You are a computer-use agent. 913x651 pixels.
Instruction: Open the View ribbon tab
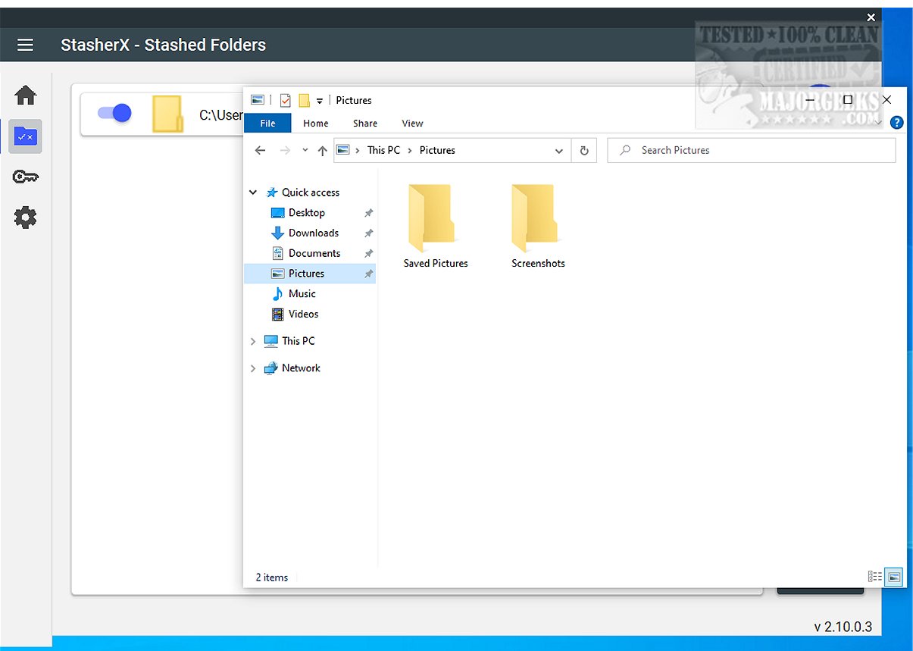tap(413, 123)
